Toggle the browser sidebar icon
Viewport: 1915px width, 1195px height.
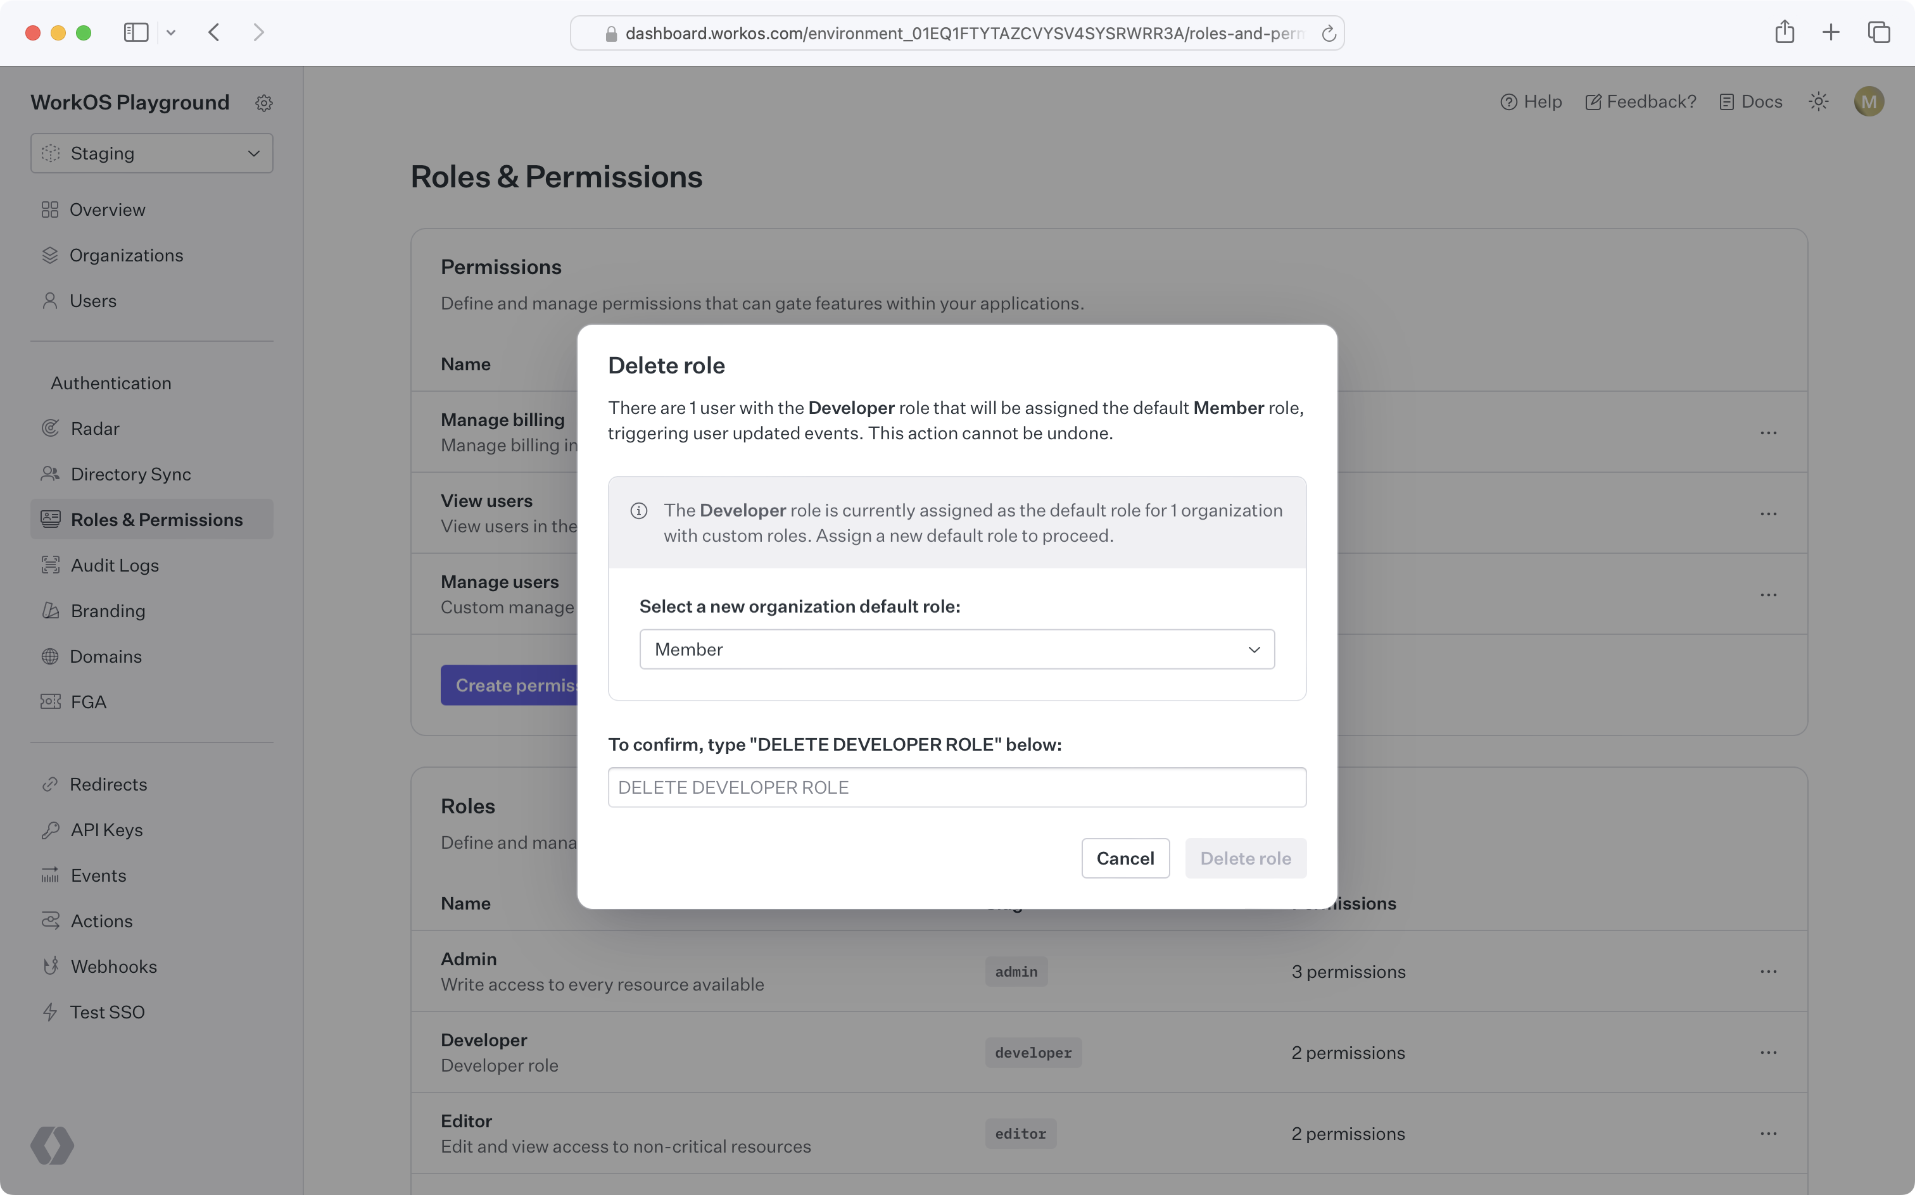[136, 32]
